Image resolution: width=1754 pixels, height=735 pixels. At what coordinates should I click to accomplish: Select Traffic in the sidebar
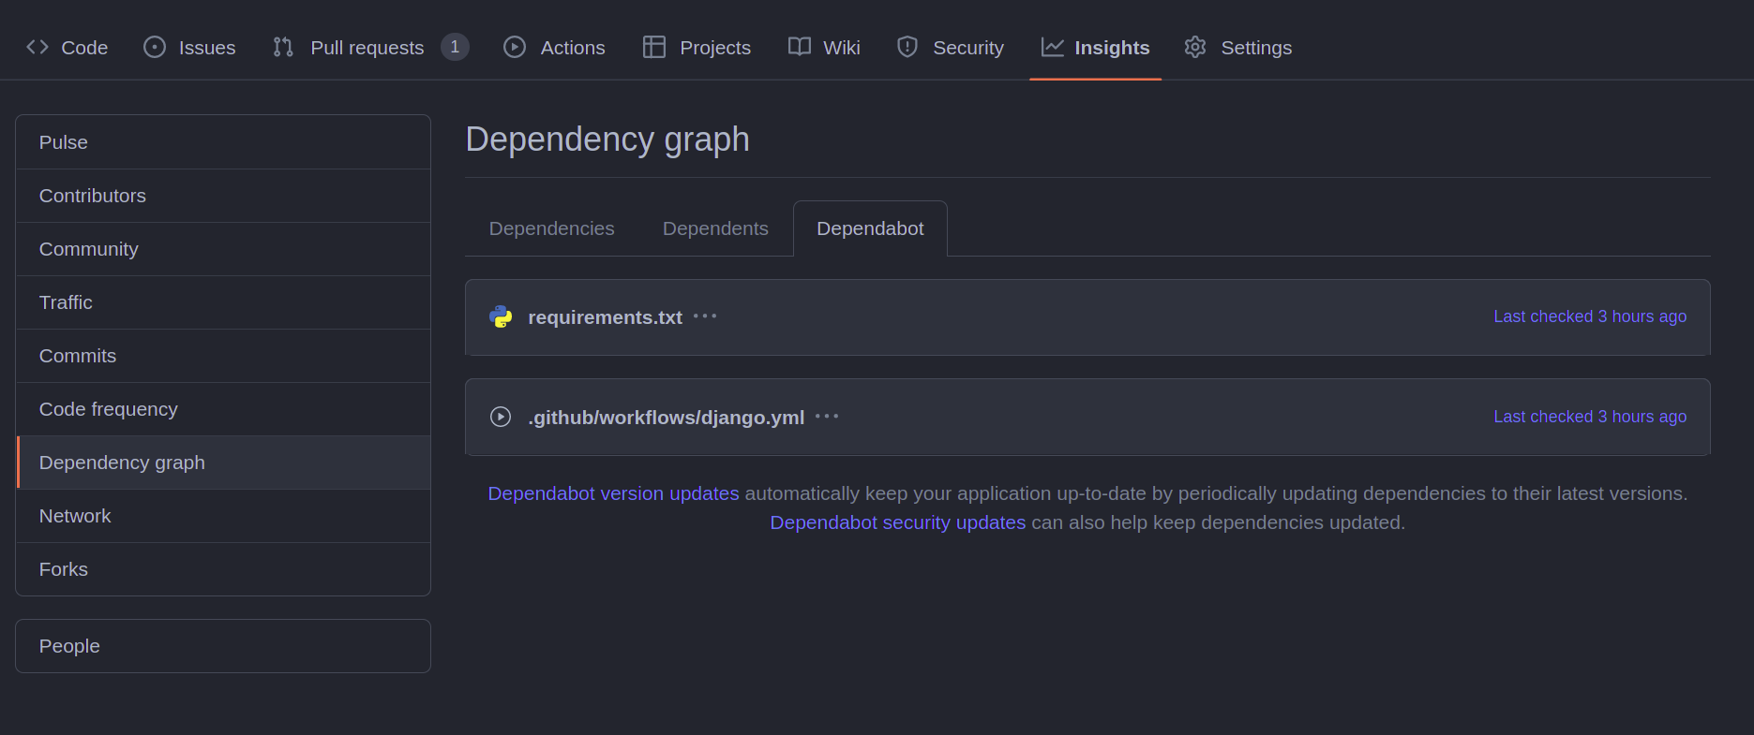(223, 302)
